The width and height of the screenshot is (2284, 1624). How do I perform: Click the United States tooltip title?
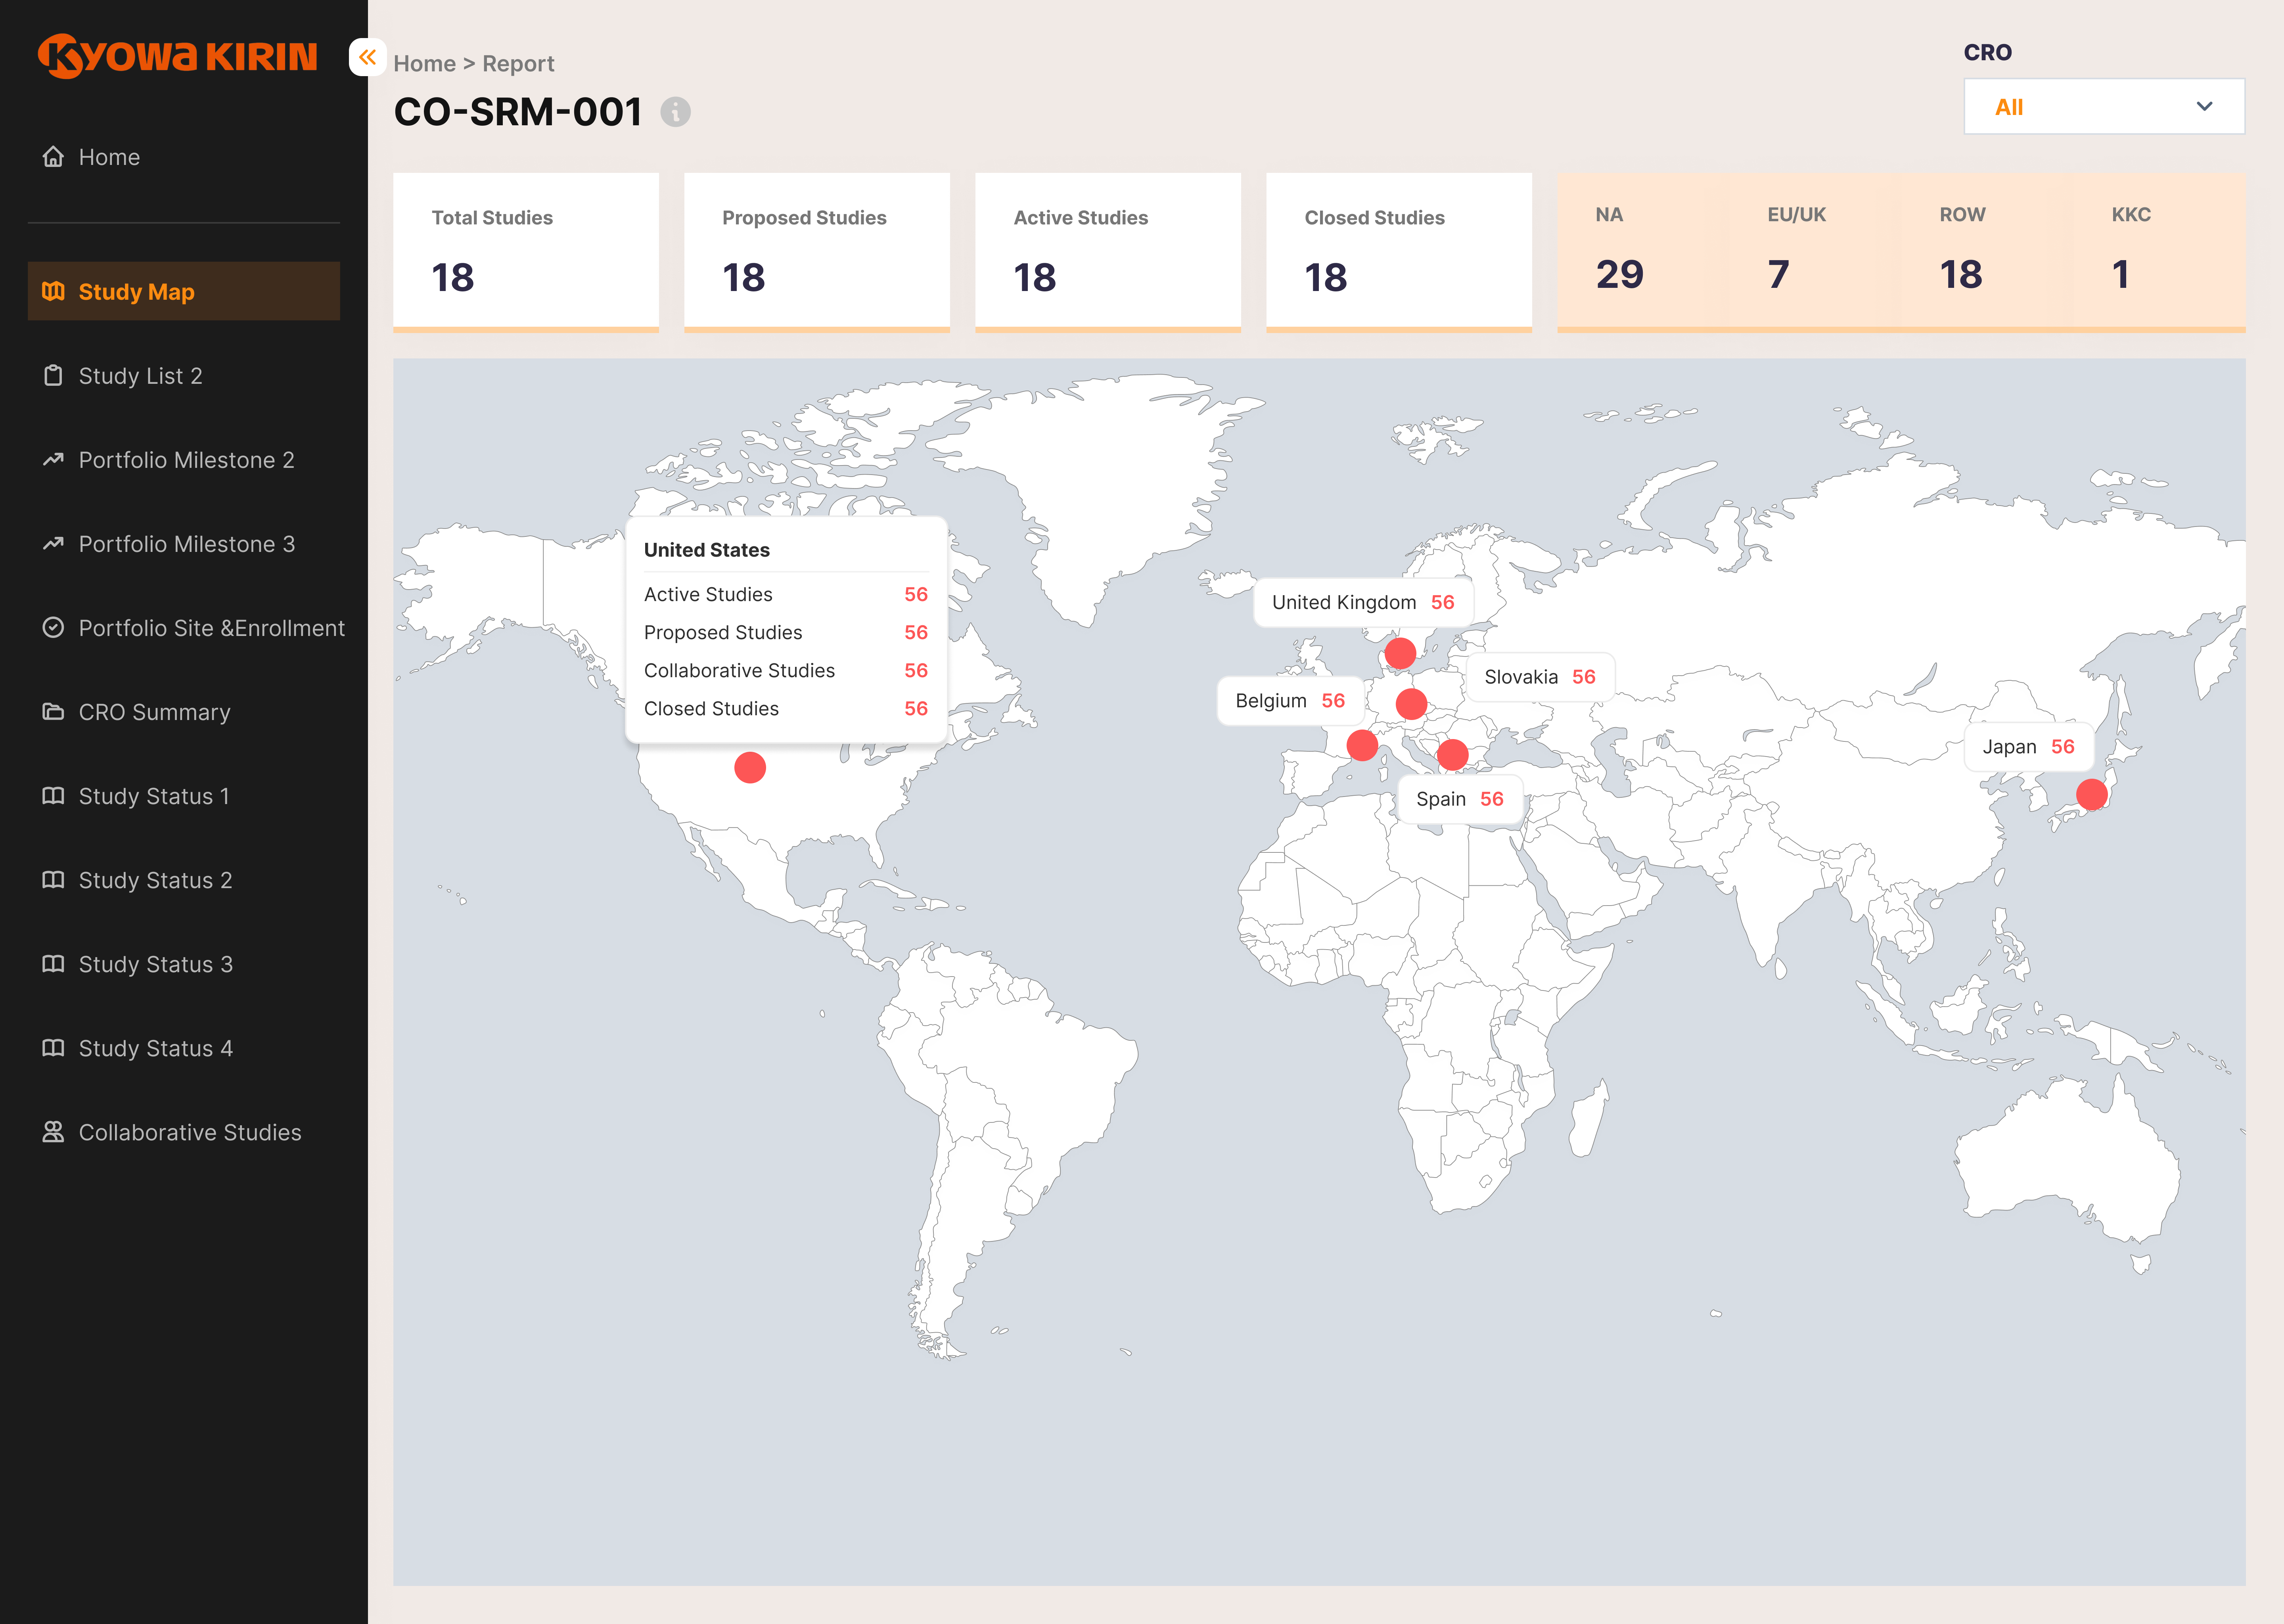click(707, 550)
